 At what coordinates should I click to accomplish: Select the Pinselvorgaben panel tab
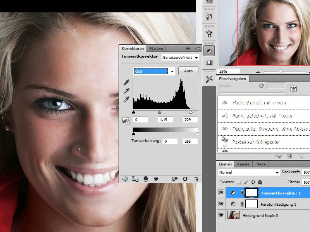pos(232,79)
